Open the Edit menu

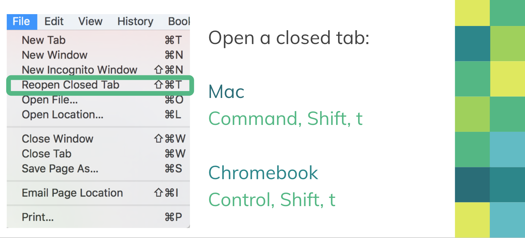54,22
